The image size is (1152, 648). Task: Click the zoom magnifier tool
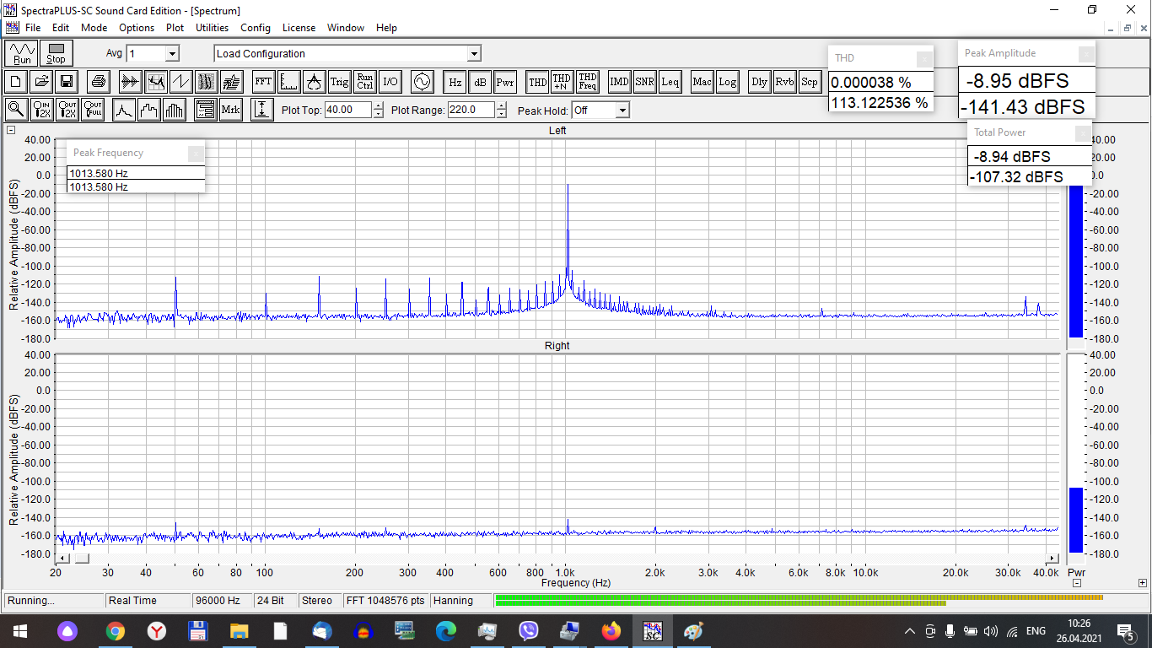15,110
